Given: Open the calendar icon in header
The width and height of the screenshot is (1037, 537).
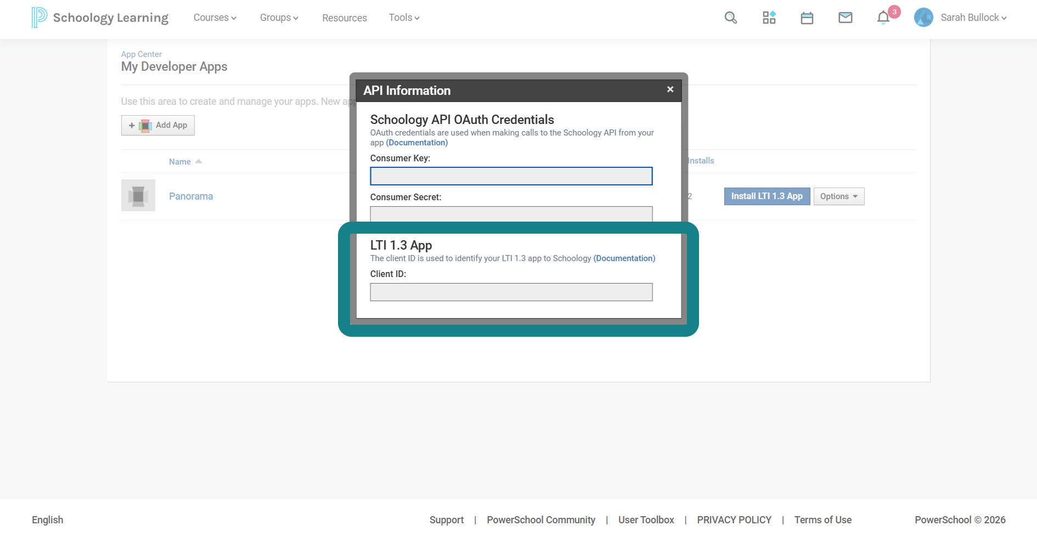Looking at the screenshot, I should click(807, 18).
